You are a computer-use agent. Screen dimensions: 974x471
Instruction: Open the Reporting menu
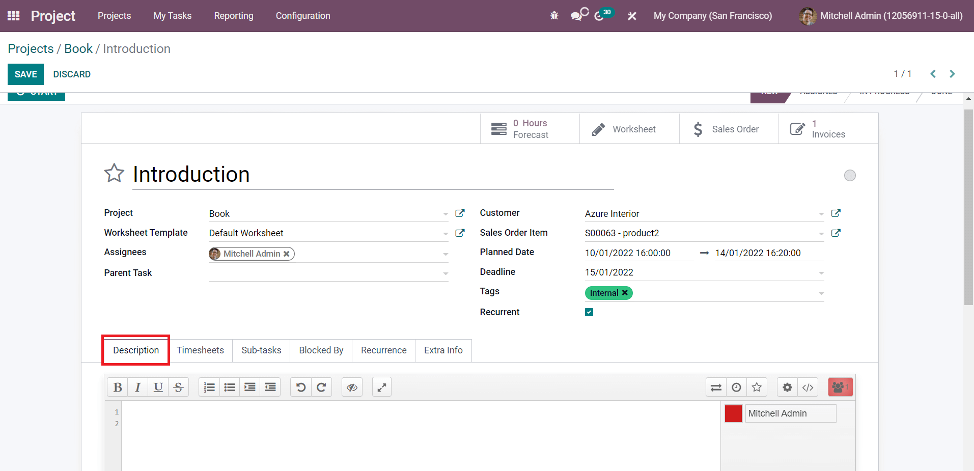234,16
